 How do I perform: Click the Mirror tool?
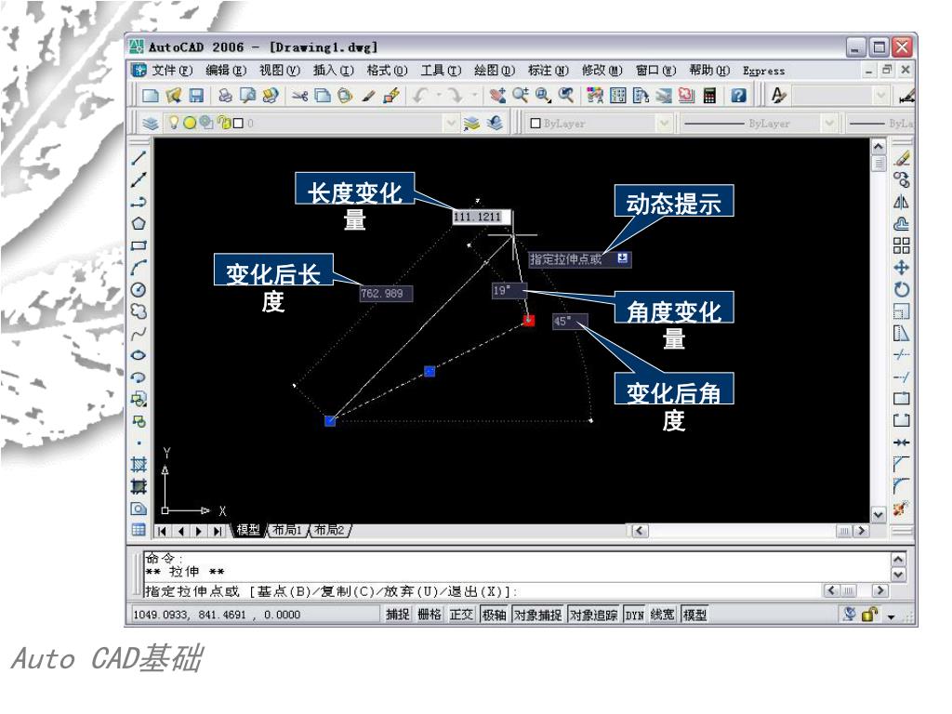902,202
